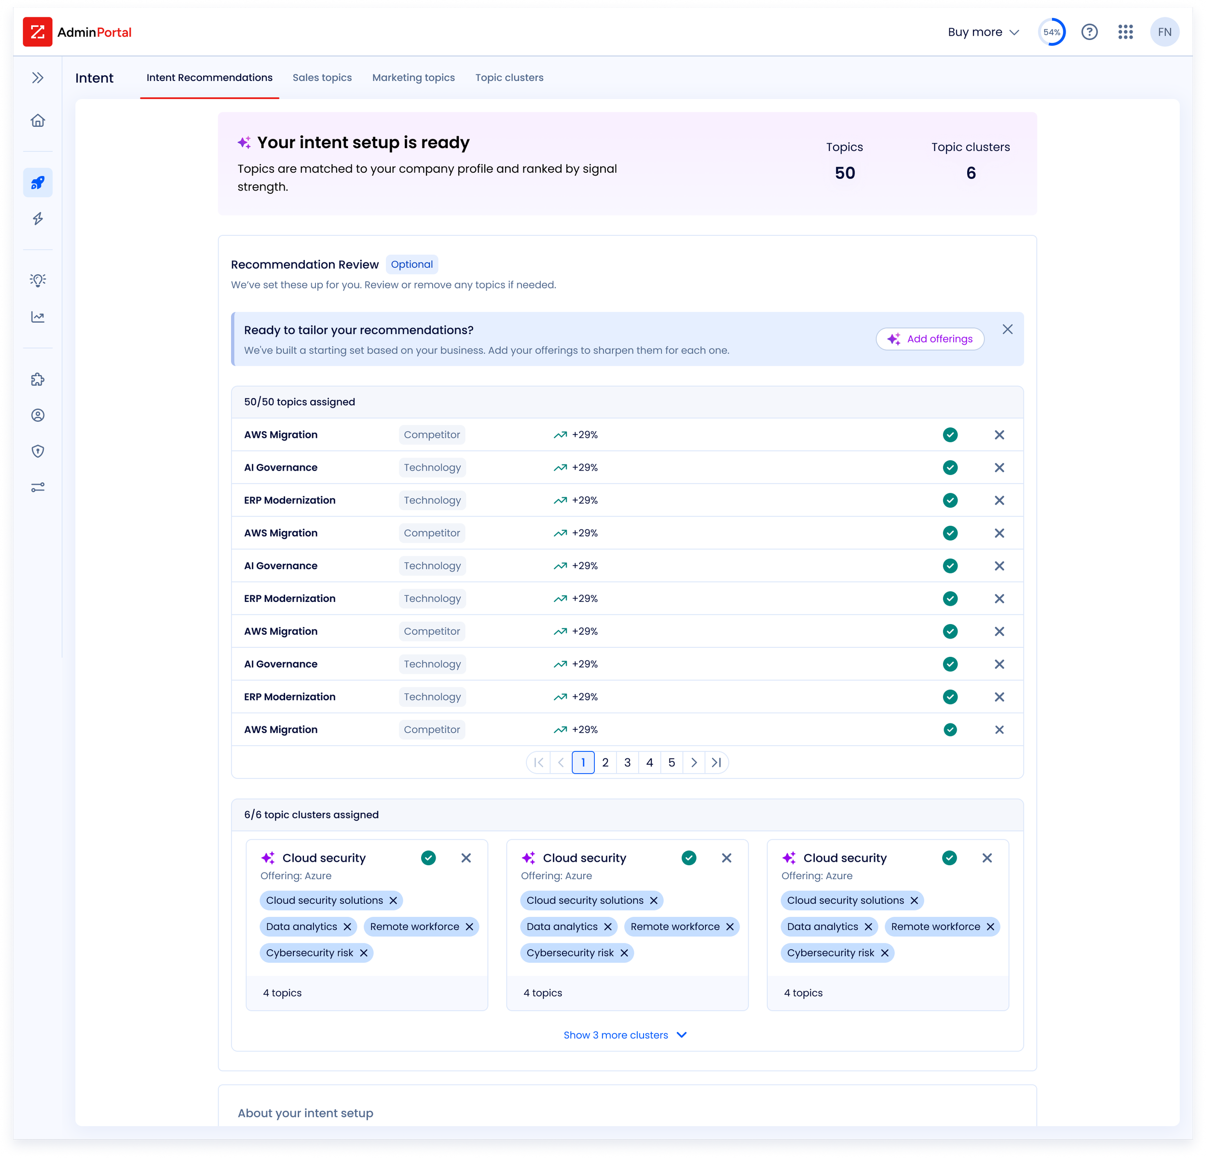Image resolution: width=1206 pixels, height=1158 pixels.
Task: Click the Add offerings button
Action: pos(930,339)
